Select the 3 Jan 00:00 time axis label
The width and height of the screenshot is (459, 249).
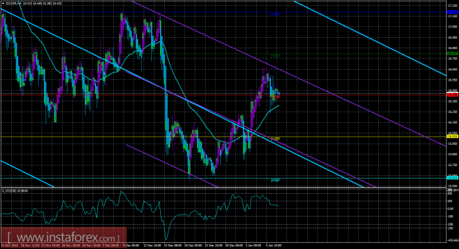tap(253, 246)
